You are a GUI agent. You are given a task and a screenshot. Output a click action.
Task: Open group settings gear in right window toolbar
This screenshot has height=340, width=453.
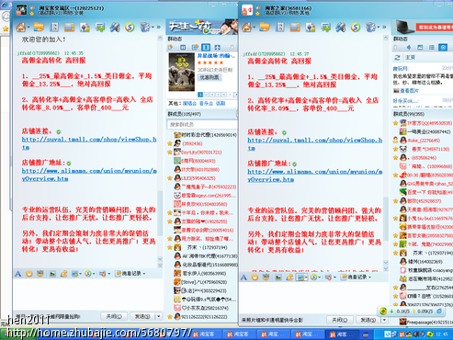tap(370, 28)
